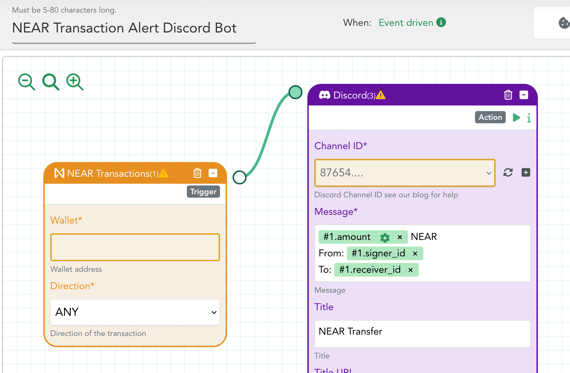The image size is (570, 373).
Task: Edit the workflow name field
Action: tap(134, 29)
